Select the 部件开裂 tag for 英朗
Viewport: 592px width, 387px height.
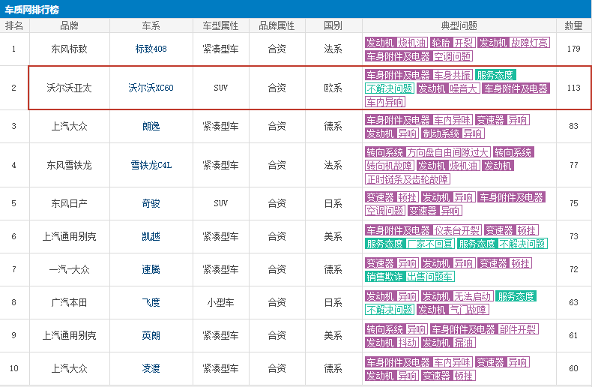click(x=518, y=329)
